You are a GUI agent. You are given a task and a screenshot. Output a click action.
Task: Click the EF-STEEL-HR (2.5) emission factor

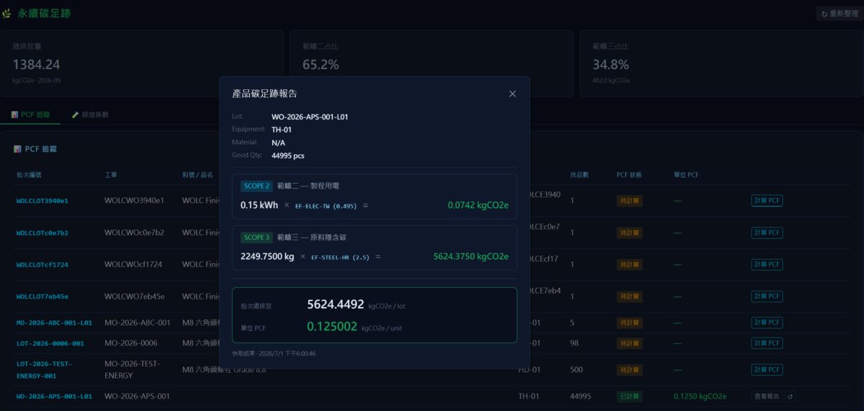[341, 257]
